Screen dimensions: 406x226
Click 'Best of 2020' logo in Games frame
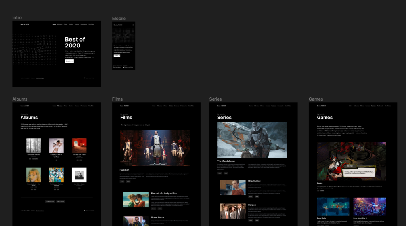point(321,106)
